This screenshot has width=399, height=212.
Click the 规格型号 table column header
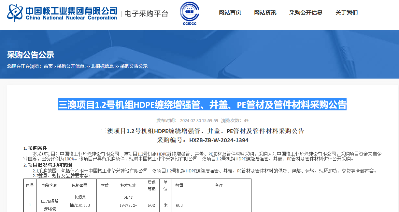(x=80, y=186)
